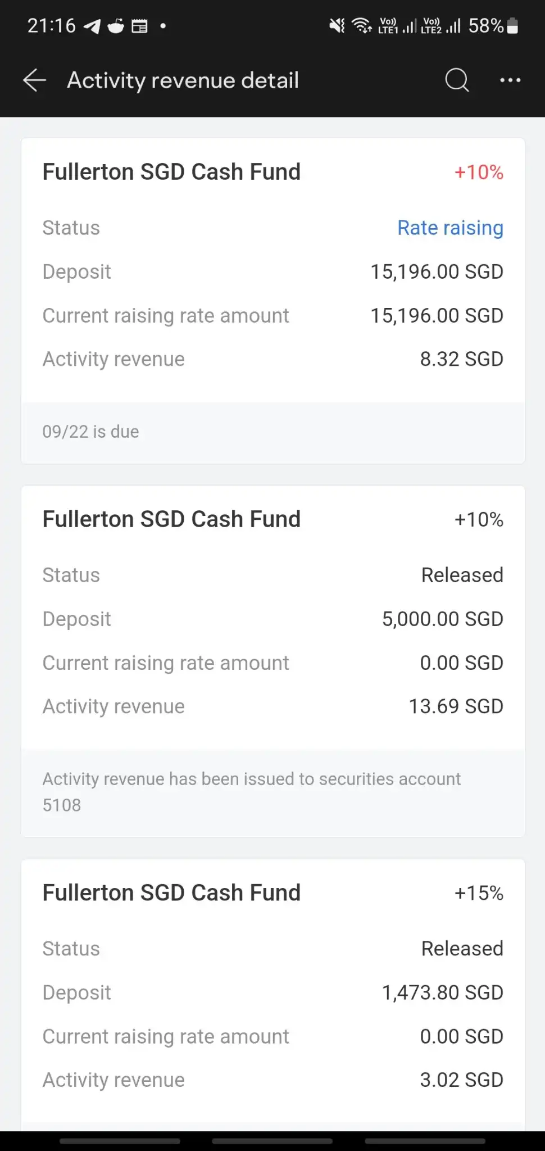Open the second Fullerton fund card with 5,000.00 deposit

[x=273, y=661]
